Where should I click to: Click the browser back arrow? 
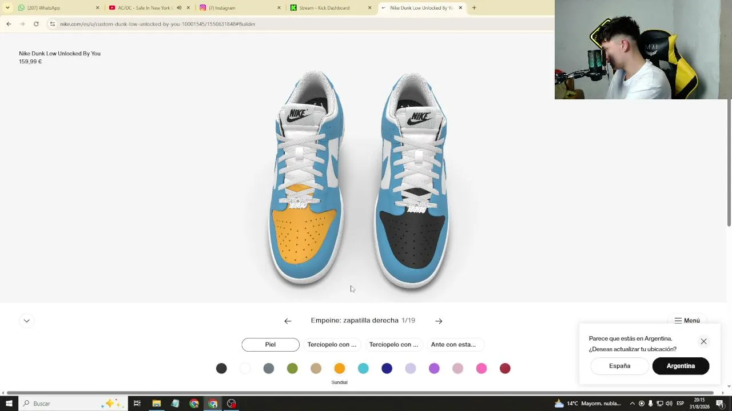coord(9,24)
